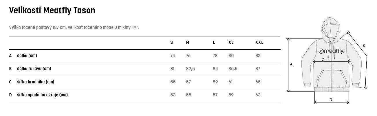Click the Velikosti Meatfly Tason heading
The image size is (377, 116).
tap(52, 11)
